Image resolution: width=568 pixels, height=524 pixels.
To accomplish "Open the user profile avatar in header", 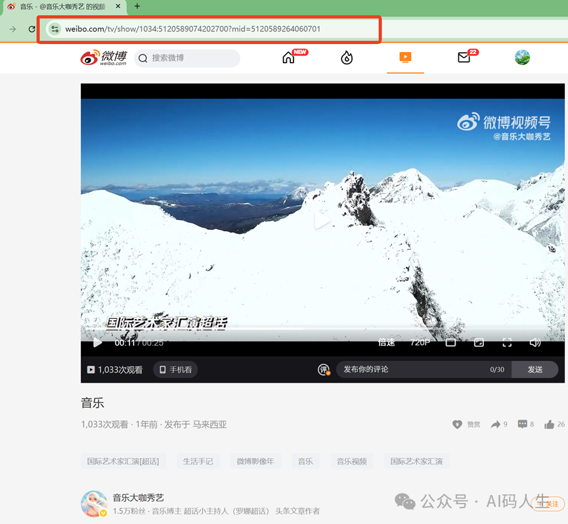I will coord(522,58).
